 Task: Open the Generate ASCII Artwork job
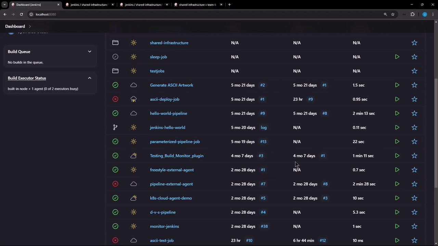tap(171, 85)
